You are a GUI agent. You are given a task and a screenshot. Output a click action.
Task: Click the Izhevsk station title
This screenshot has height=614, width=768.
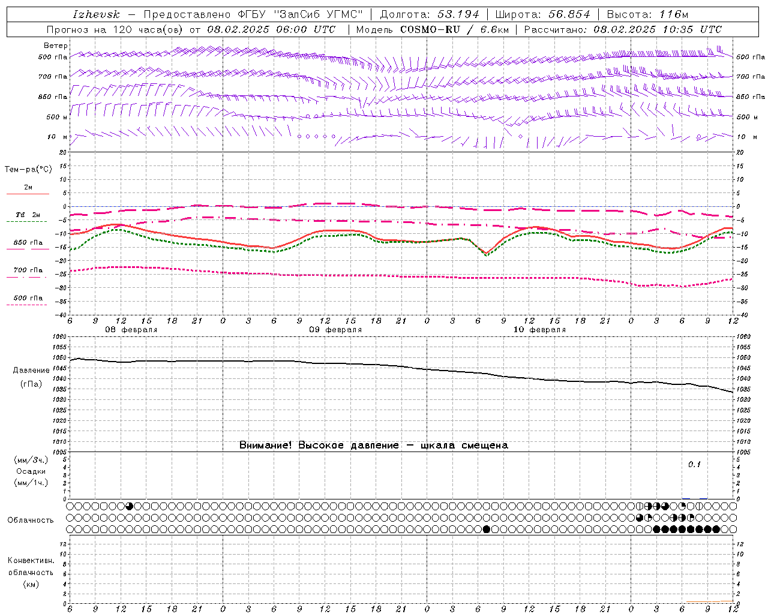tap(96, 14)
